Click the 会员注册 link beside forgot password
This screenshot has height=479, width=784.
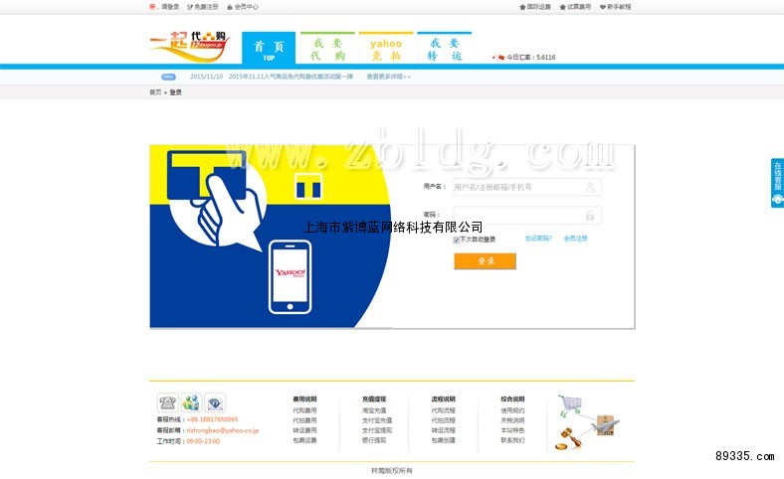pos(576,239)
